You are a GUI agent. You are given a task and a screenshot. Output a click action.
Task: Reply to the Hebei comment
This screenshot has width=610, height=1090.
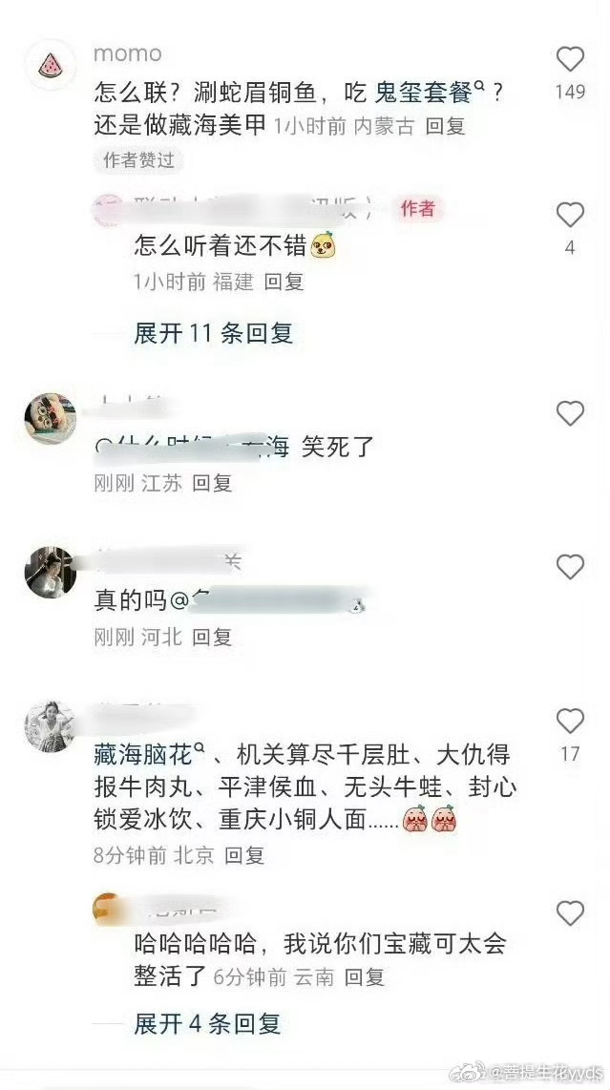212,637
